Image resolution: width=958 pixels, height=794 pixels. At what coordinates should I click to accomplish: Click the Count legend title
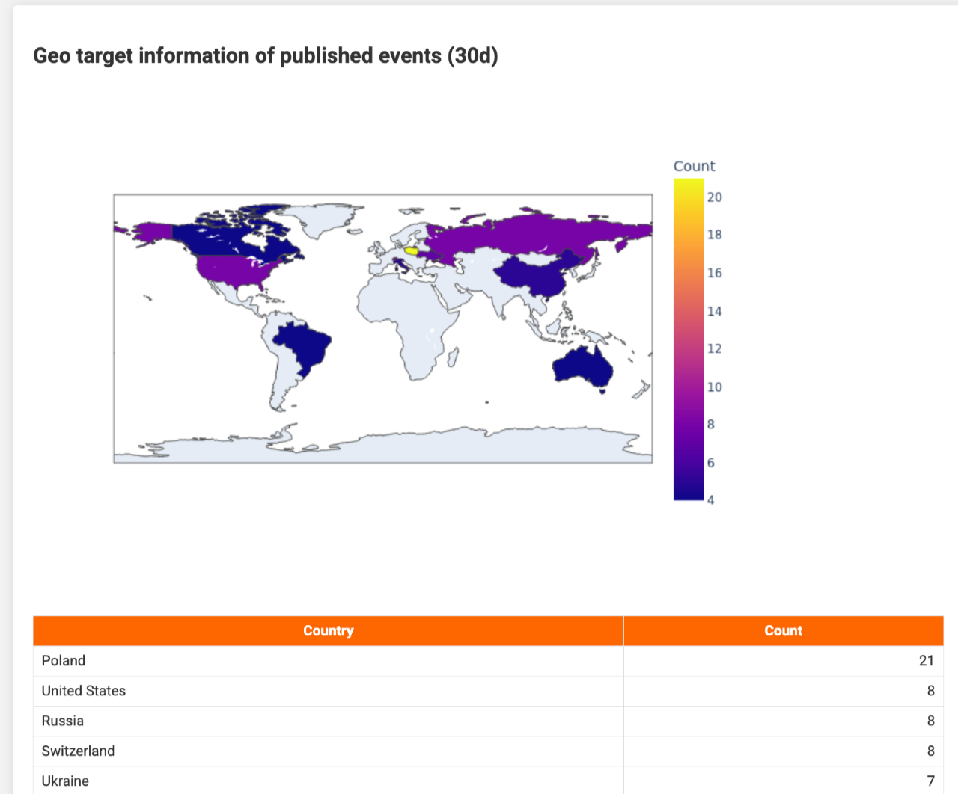tap(694, 166)
